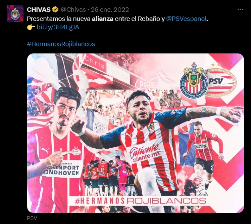Click the Puma logo on PSV shirt
This screenshot has width=251, height=224.
pos(45,150)
